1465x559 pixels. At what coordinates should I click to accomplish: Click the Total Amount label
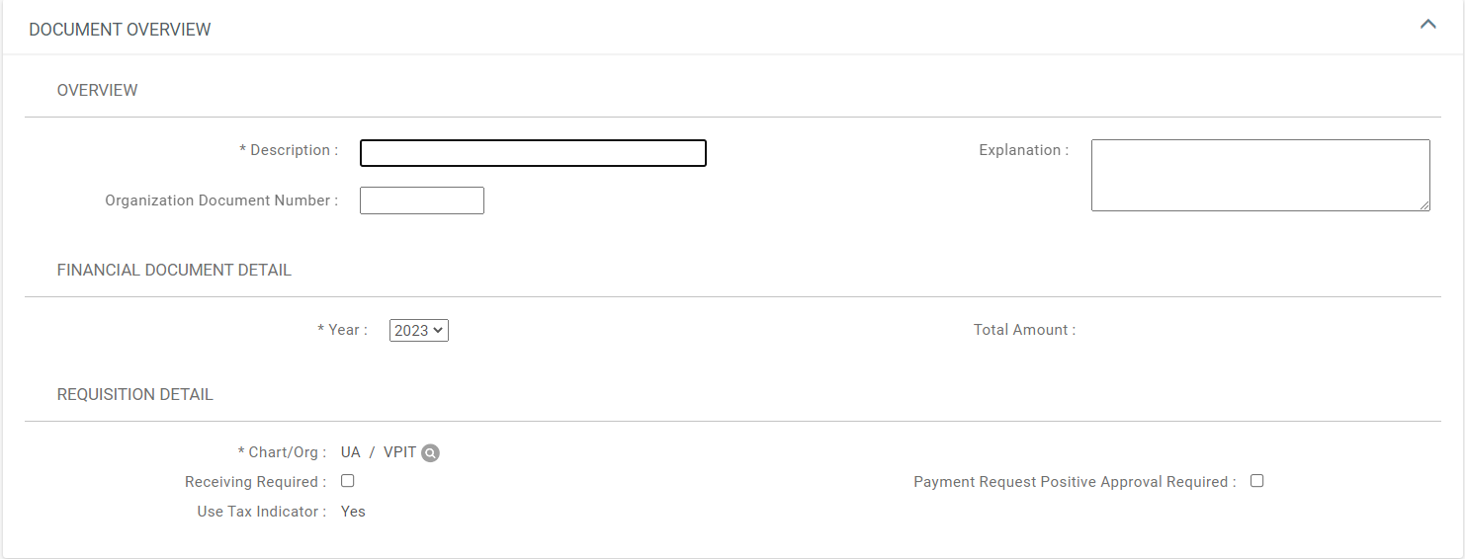(1024, 330)
